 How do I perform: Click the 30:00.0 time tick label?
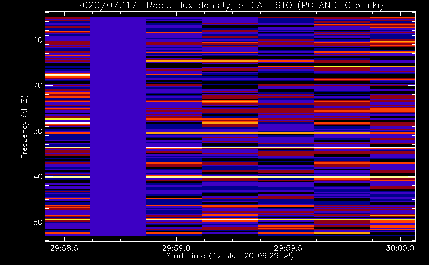tap(400, 248)
